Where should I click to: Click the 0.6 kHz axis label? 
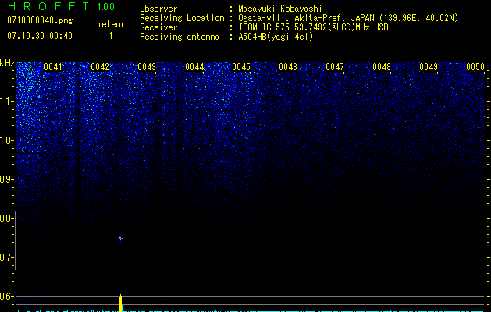(7, 296)
